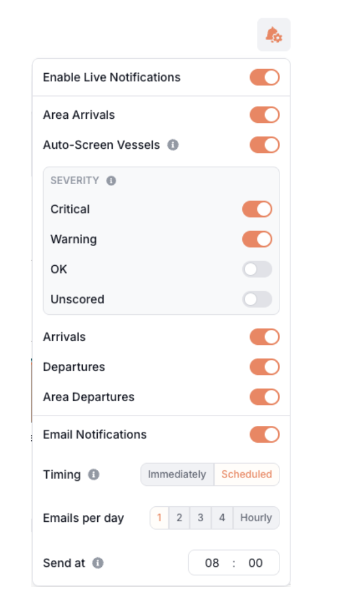Click info icon beside Auto-Screen Vessels

(x=173, y=145)
